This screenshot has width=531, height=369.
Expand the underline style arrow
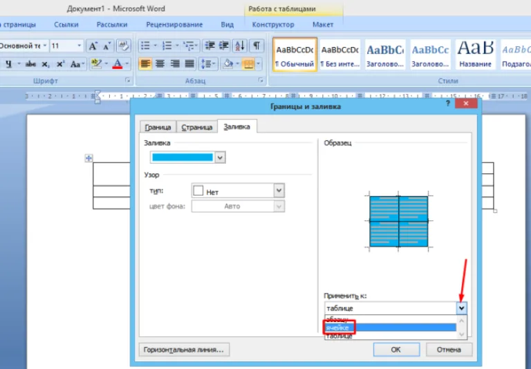pos(19,64)
